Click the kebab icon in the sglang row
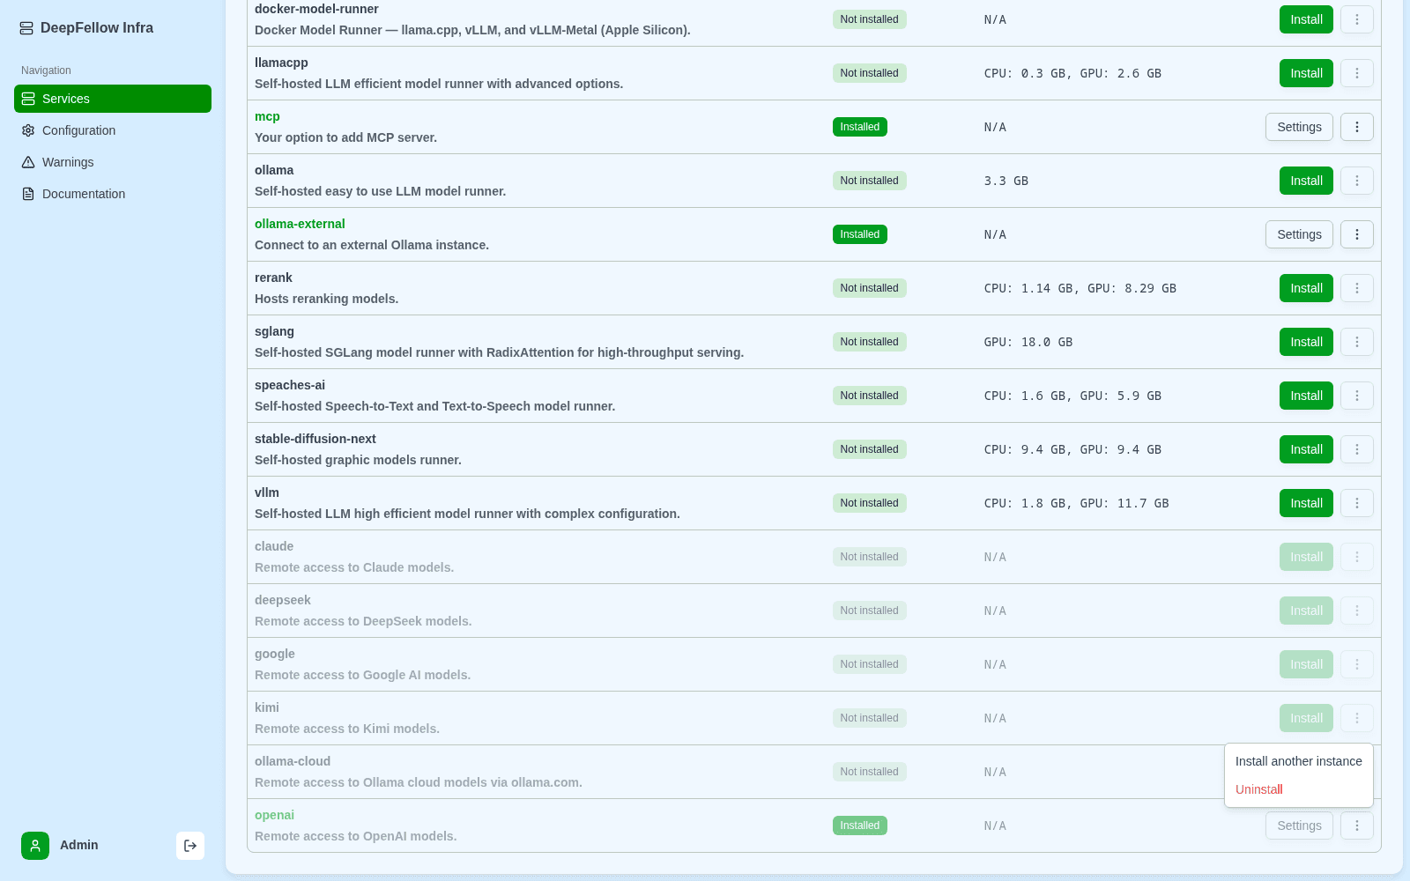 (x=1357, y=342)
